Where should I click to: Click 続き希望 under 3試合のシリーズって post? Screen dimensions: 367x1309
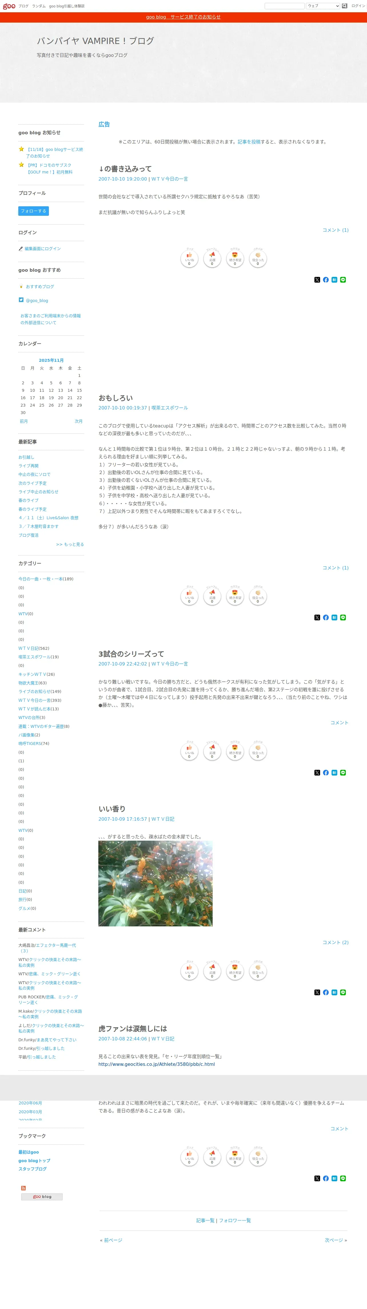click(x=235, y=751)
